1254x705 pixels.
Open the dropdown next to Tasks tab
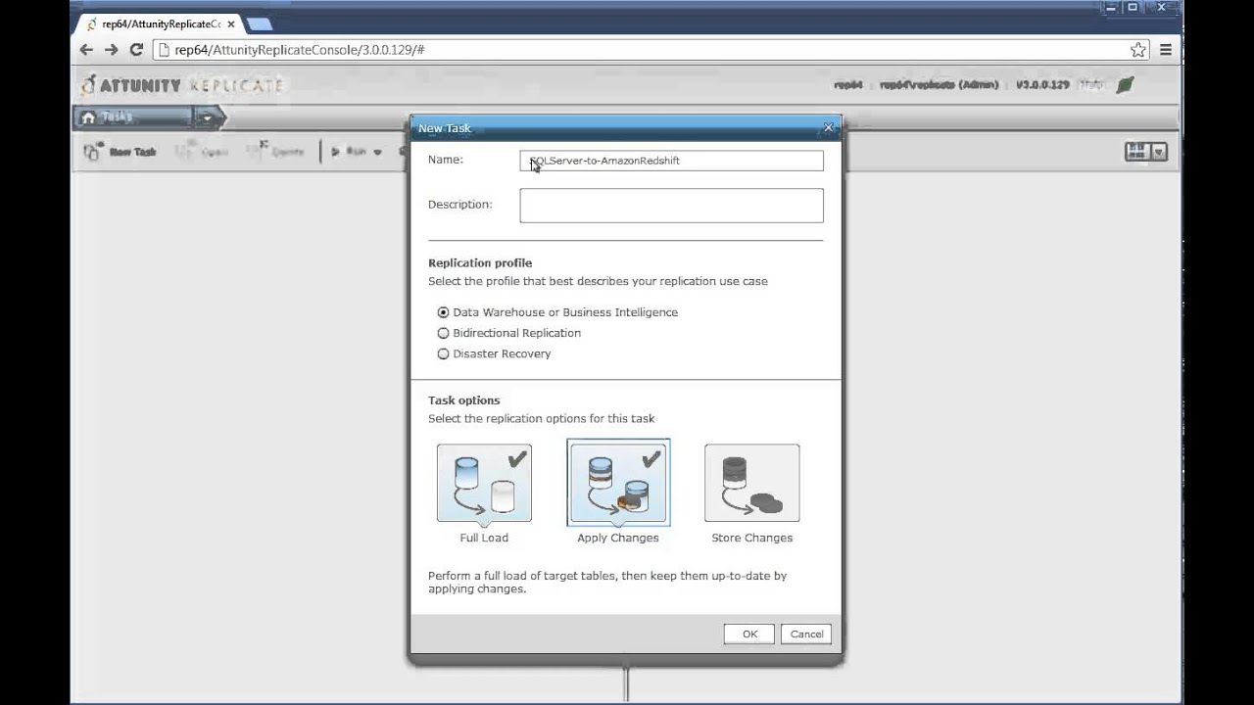(x=207, y=117)
